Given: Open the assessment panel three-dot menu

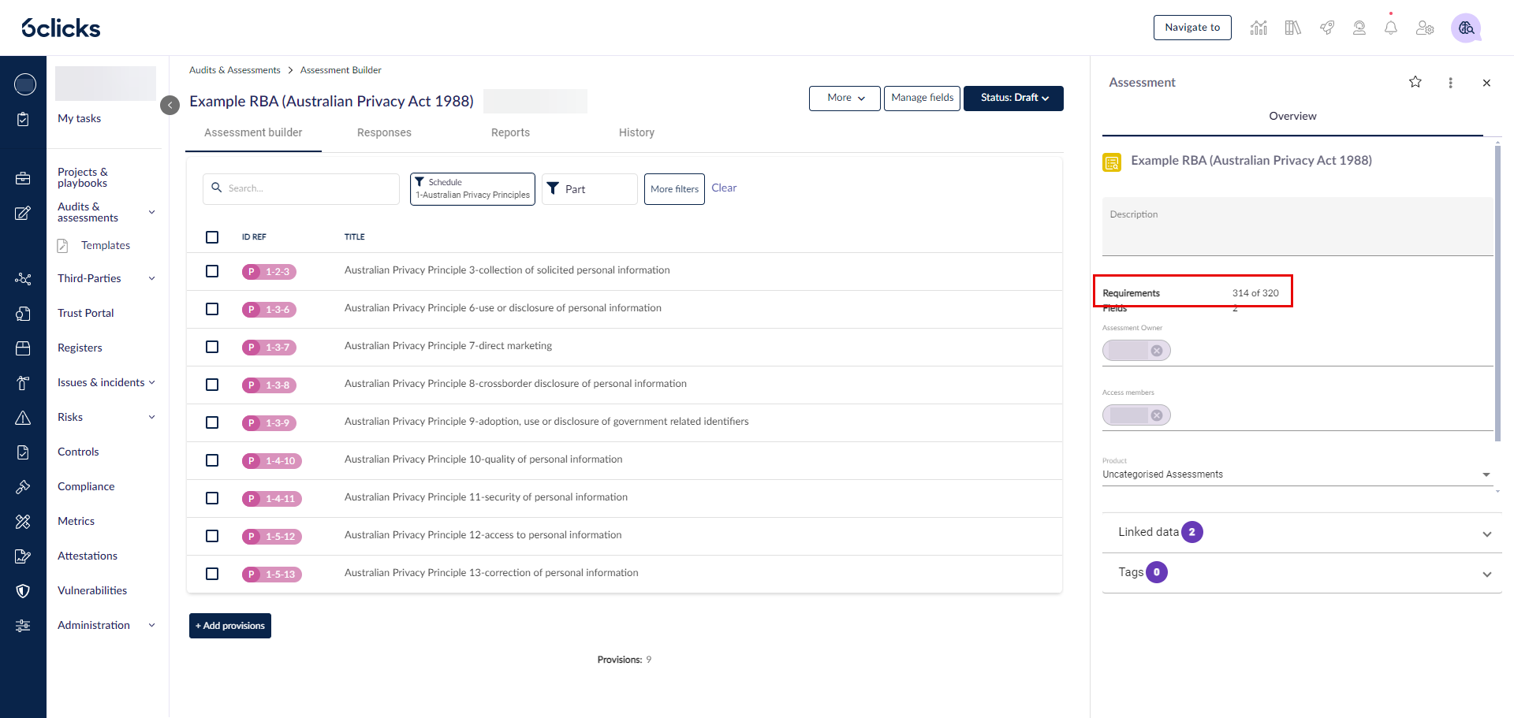Looking at the screenshot, I should click(1450, 83).
